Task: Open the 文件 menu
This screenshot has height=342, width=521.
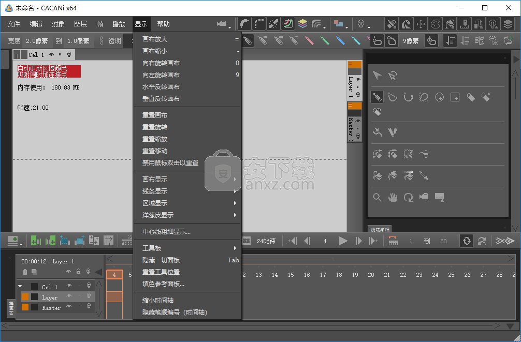Action: pos(14,24)
